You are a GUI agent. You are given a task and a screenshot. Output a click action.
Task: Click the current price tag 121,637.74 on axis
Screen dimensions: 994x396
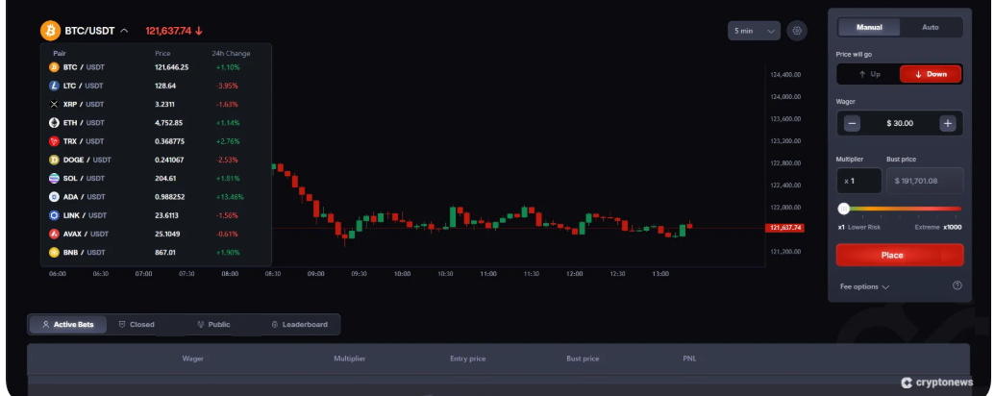785,228
